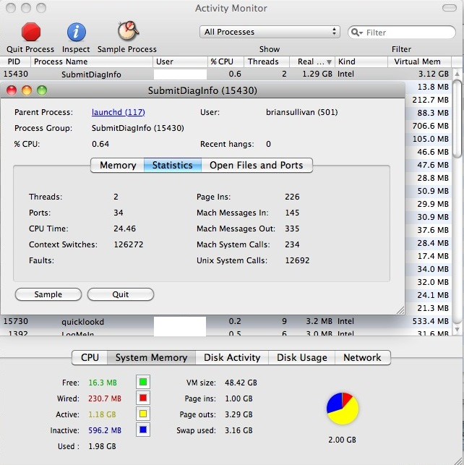Sort by the Virtual Mem column header
The height and width of the screenshot is (465, 464).
[419, 61]
